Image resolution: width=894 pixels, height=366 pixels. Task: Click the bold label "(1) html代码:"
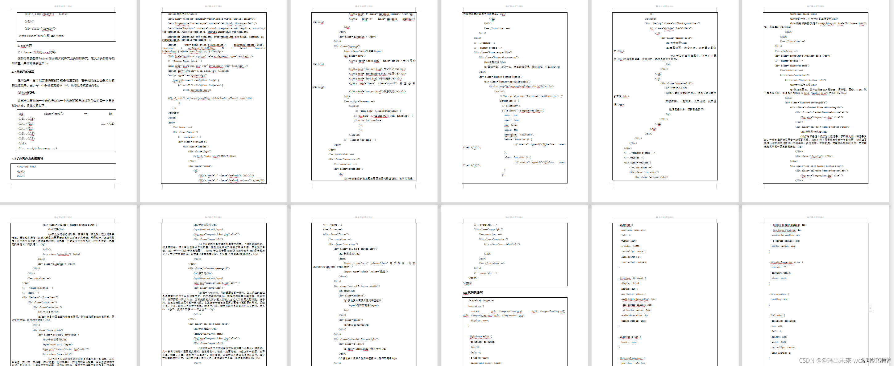[26, 92]
